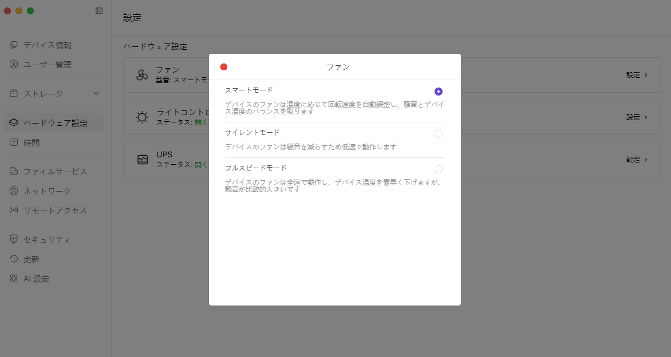
Task: Click the UPS icon
Action: 143,160
